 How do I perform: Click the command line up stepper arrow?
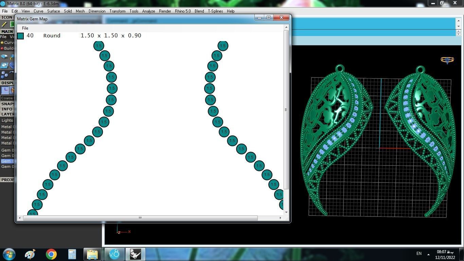tap(459, 31)
